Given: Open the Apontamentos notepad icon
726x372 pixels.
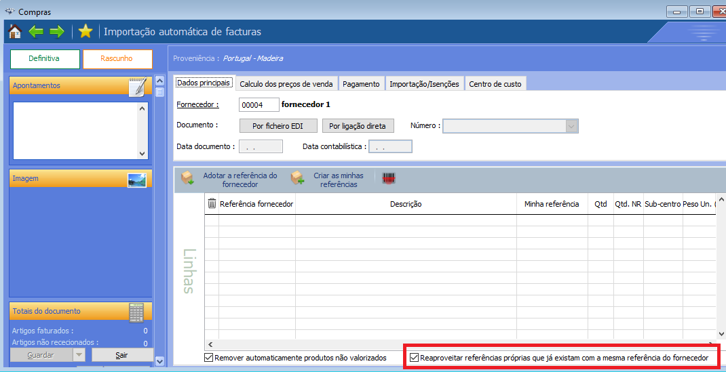Looking at the screenshot, I should click(x=137, y=86).
